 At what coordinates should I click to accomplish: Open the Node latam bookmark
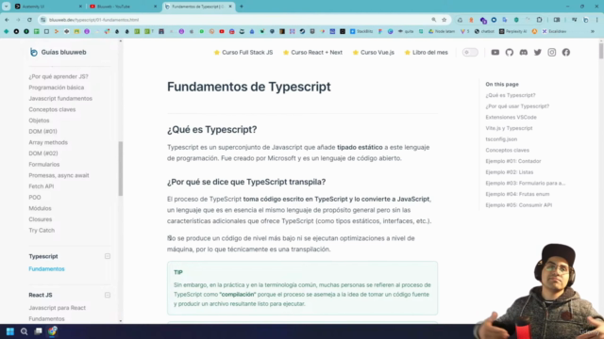(442, 31)
